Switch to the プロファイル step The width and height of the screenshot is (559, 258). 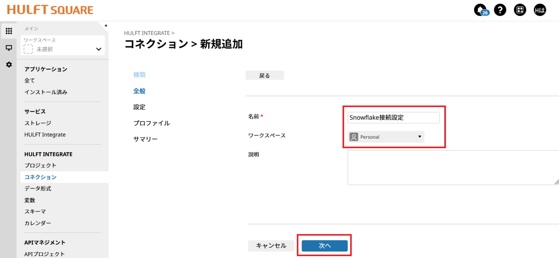pos(151,123)
